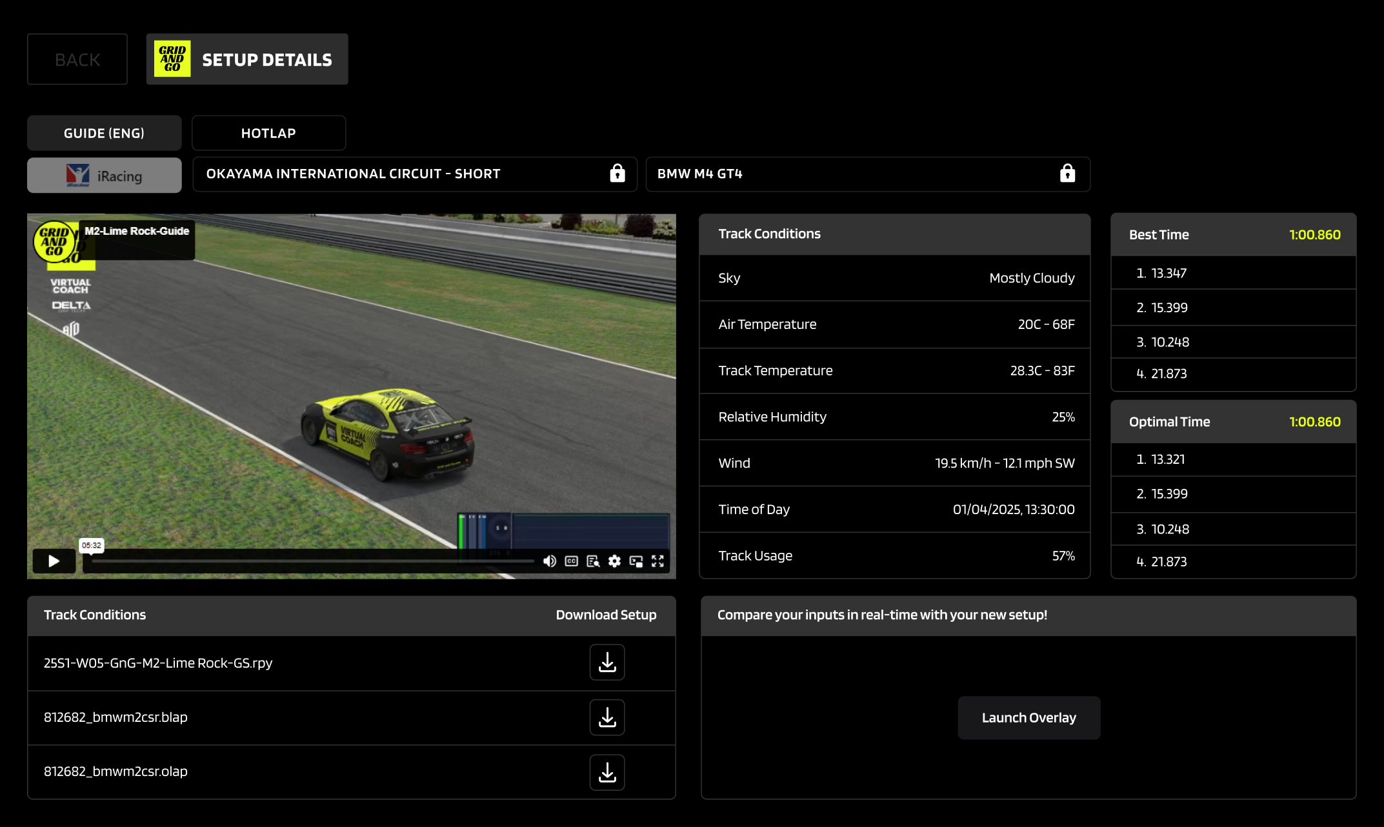Switch to the HOTLAP tab

coord(268,133)
